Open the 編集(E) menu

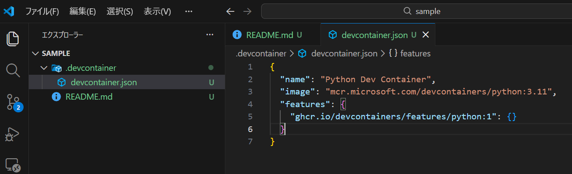(82, 11)
